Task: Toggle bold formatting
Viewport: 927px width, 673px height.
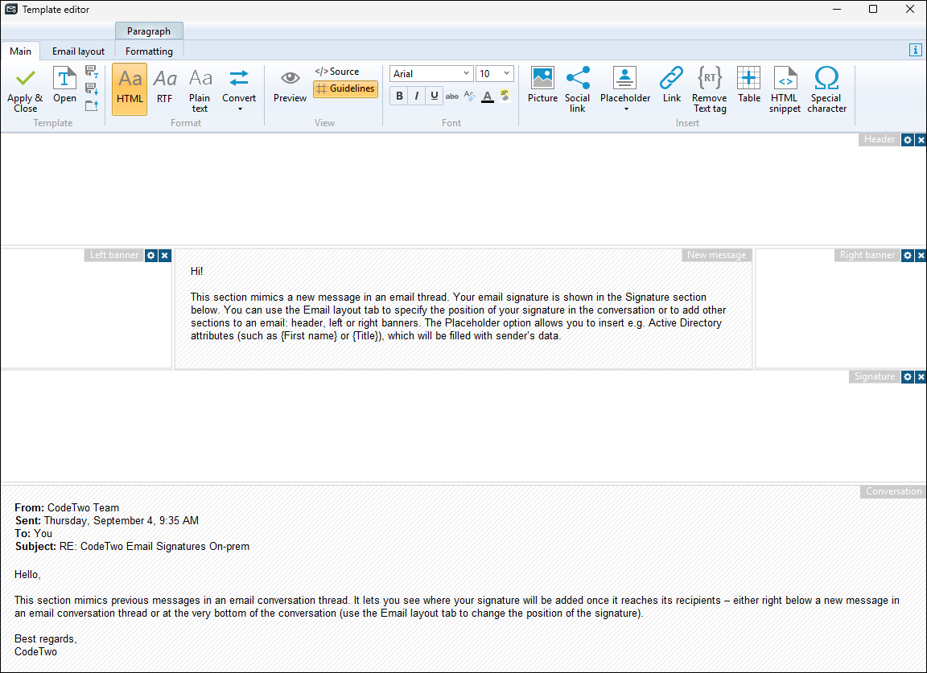Action: point(399,96)
